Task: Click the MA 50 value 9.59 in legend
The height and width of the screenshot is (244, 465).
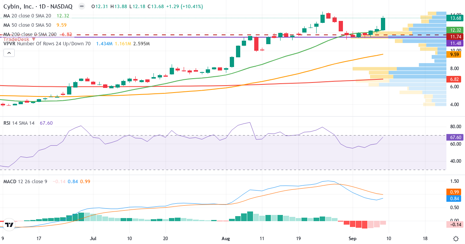Action: coord(62,25)
